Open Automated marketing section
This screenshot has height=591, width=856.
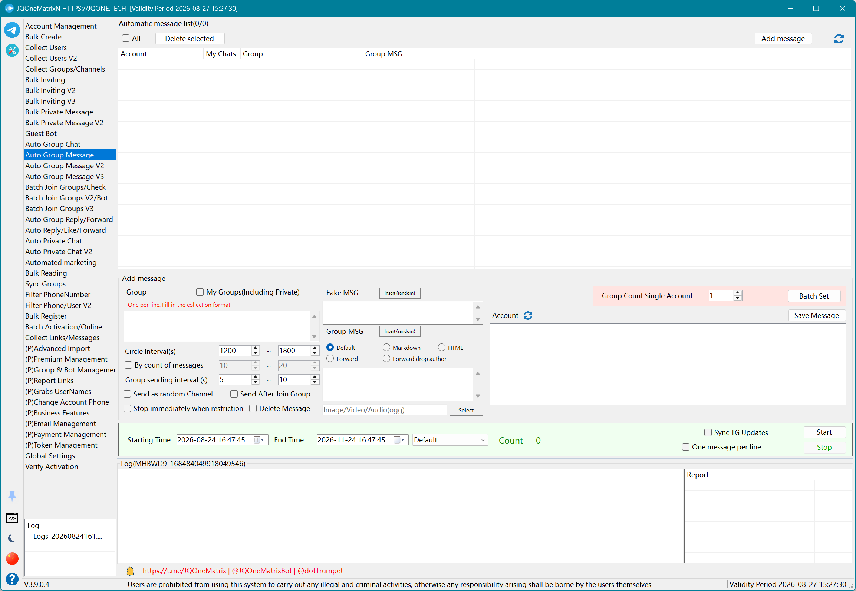pyautogui.click(x=61, y=262)
